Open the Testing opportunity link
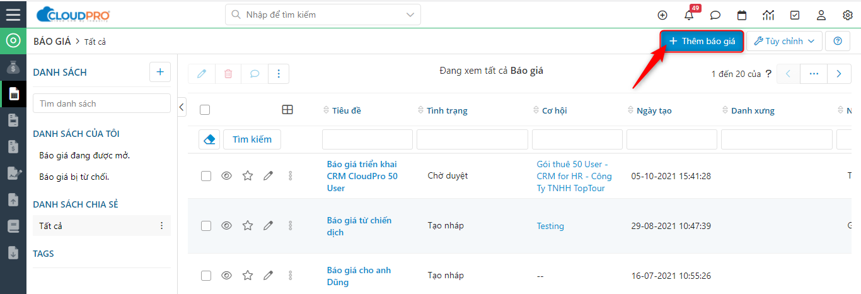 pyautogui.click(x=550, y=226)
